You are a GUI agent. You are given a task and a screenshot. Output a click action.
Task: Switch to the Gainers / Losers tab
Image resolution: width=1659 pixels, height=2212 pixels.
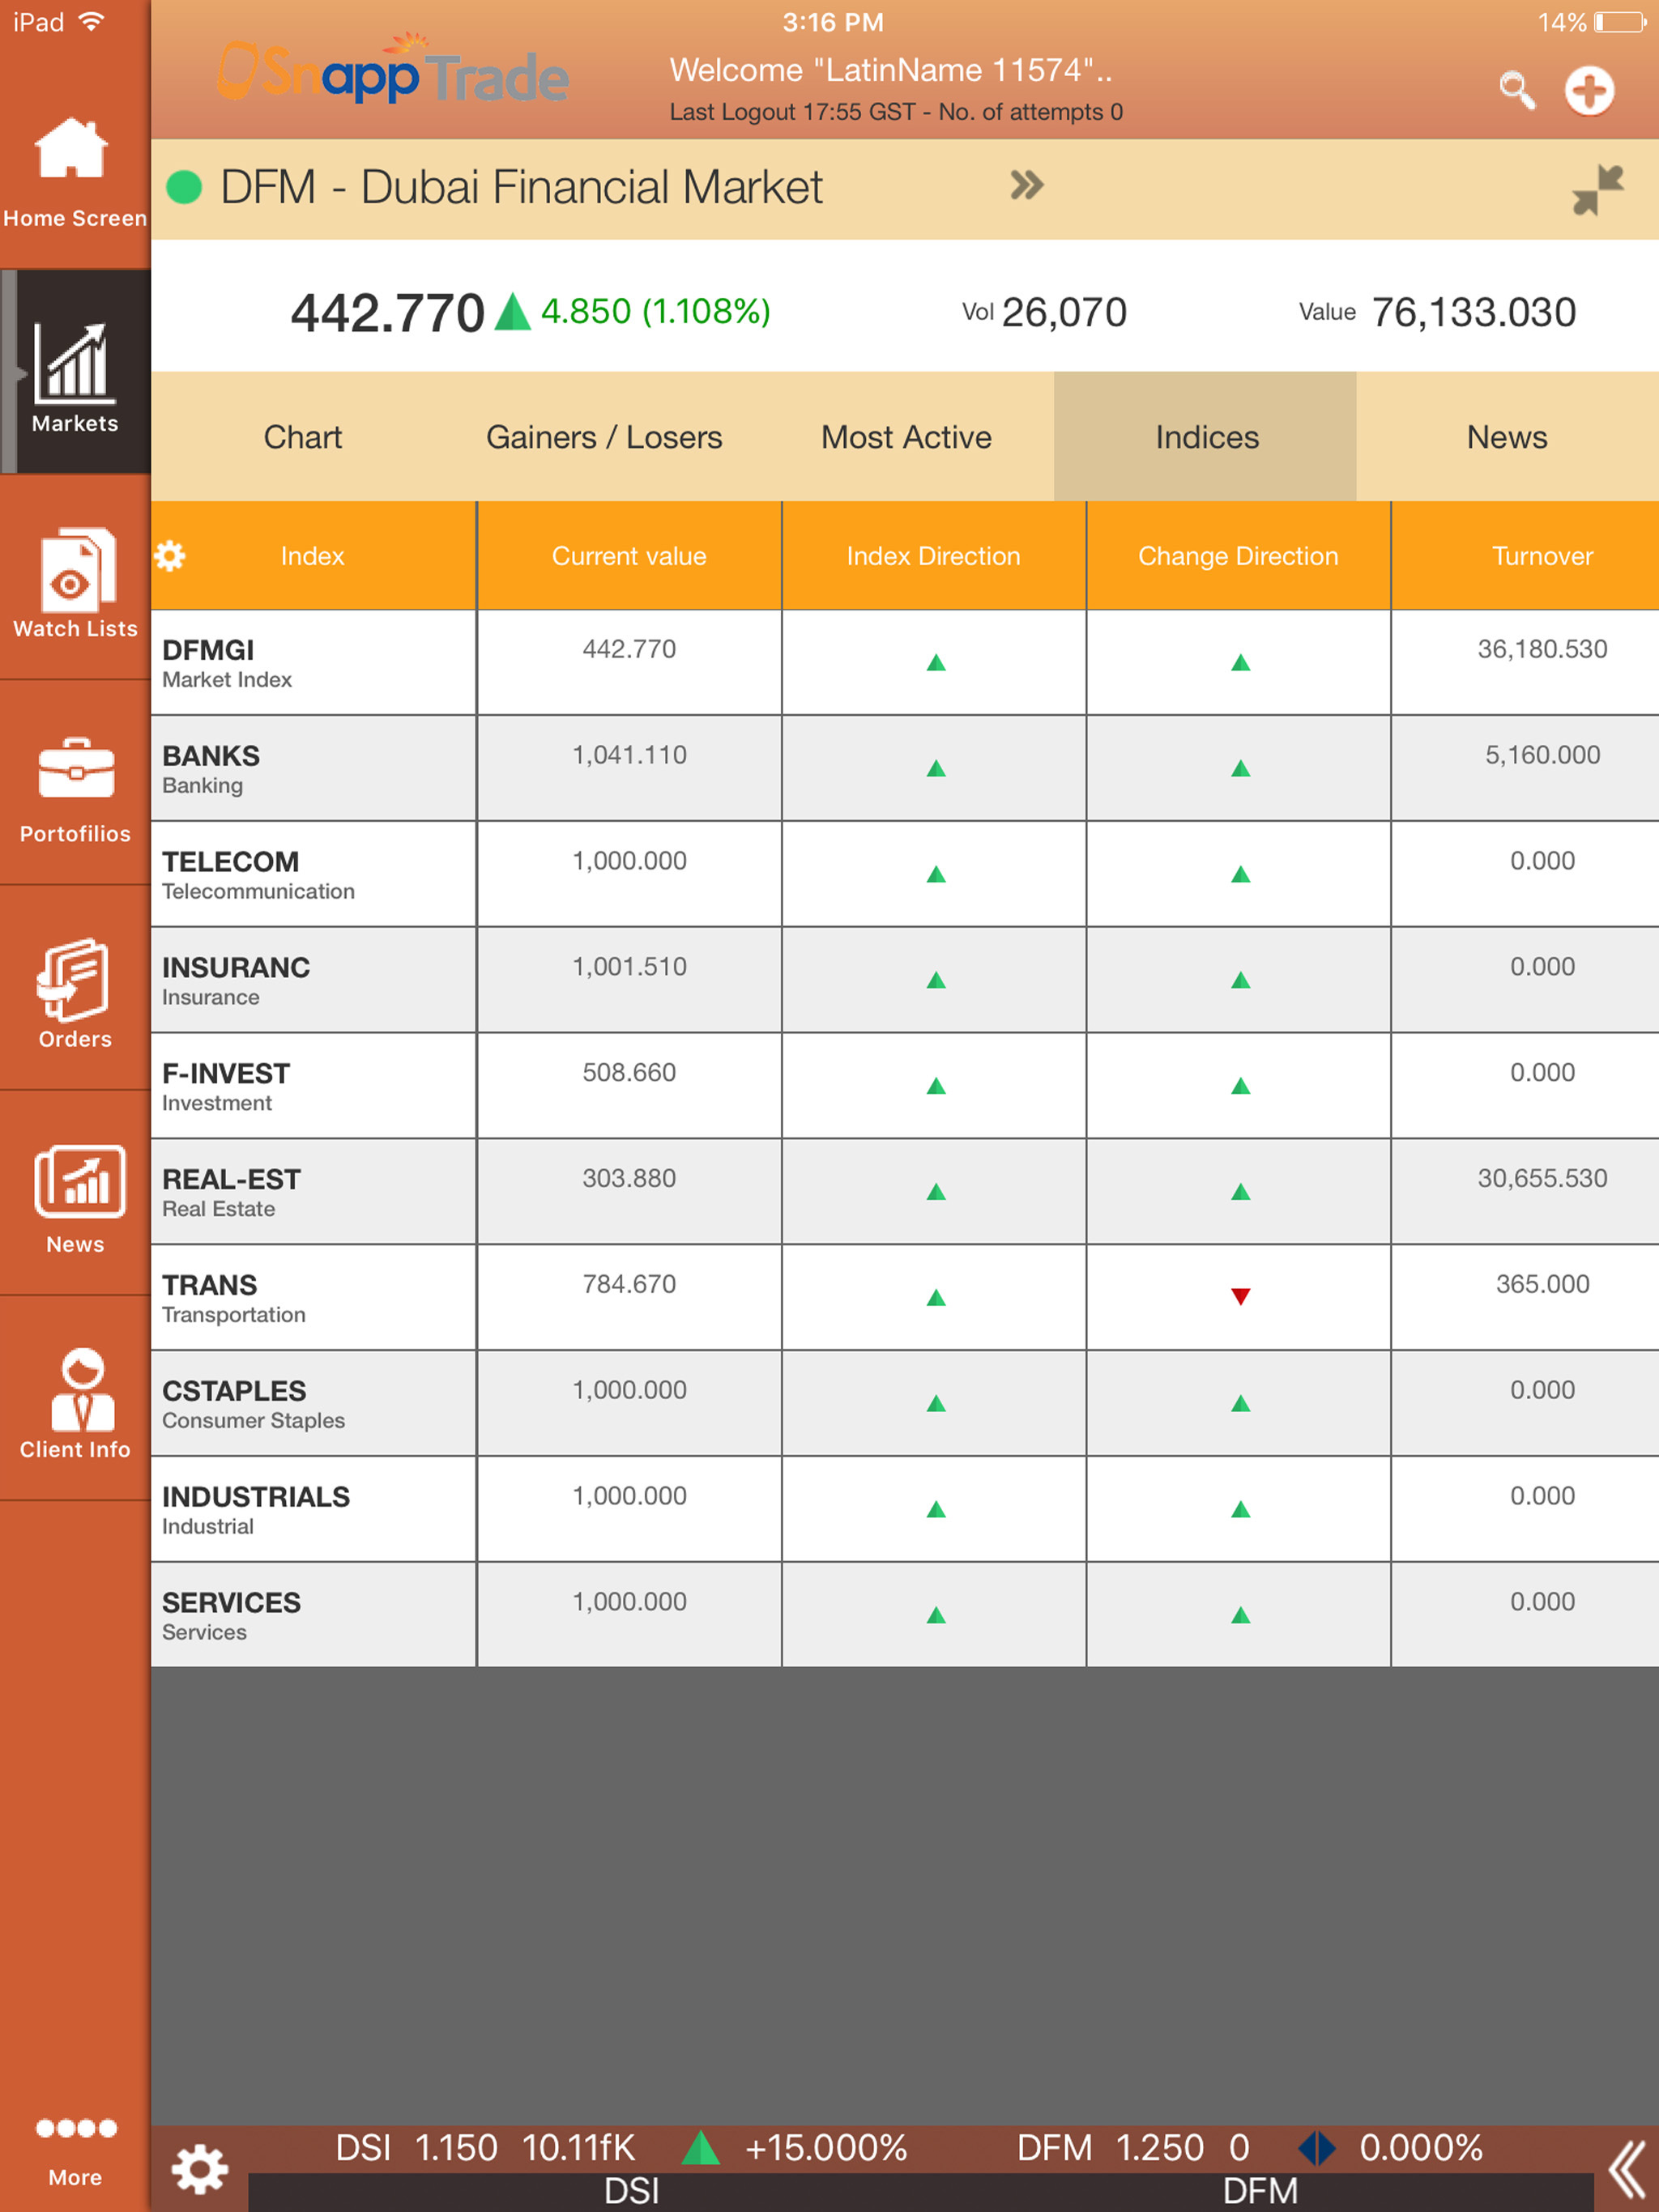point(603,437)
